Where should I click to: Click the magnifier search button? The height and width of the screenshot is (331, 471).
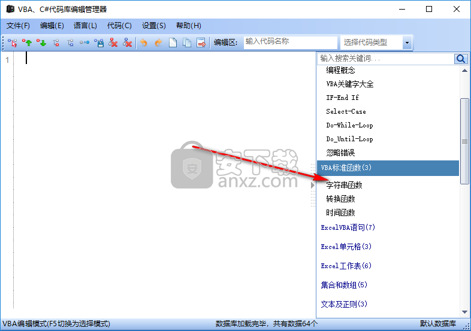point(460,59)
